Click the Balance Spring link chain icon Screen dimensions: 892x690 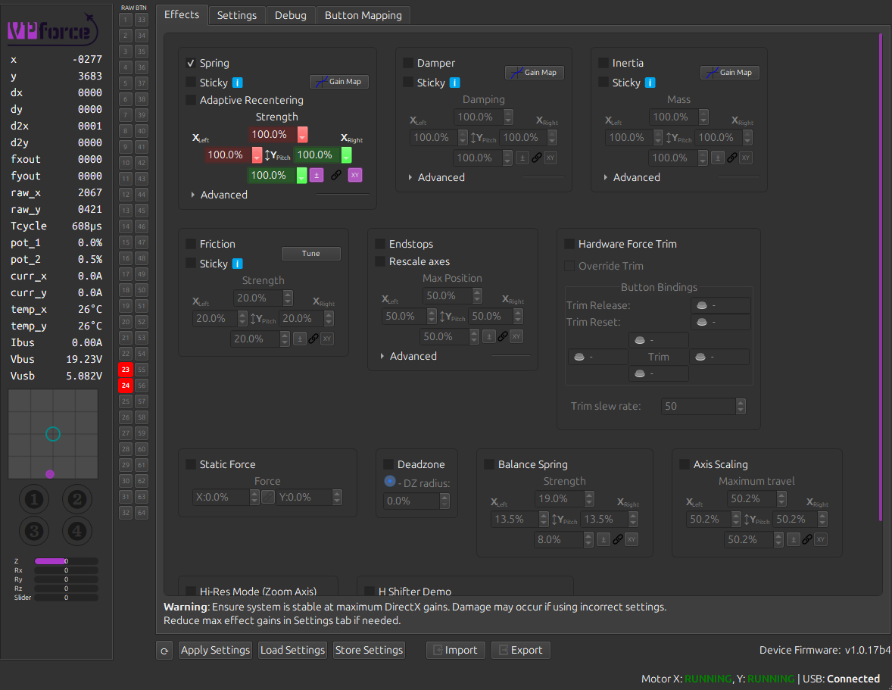pos(618,539)
